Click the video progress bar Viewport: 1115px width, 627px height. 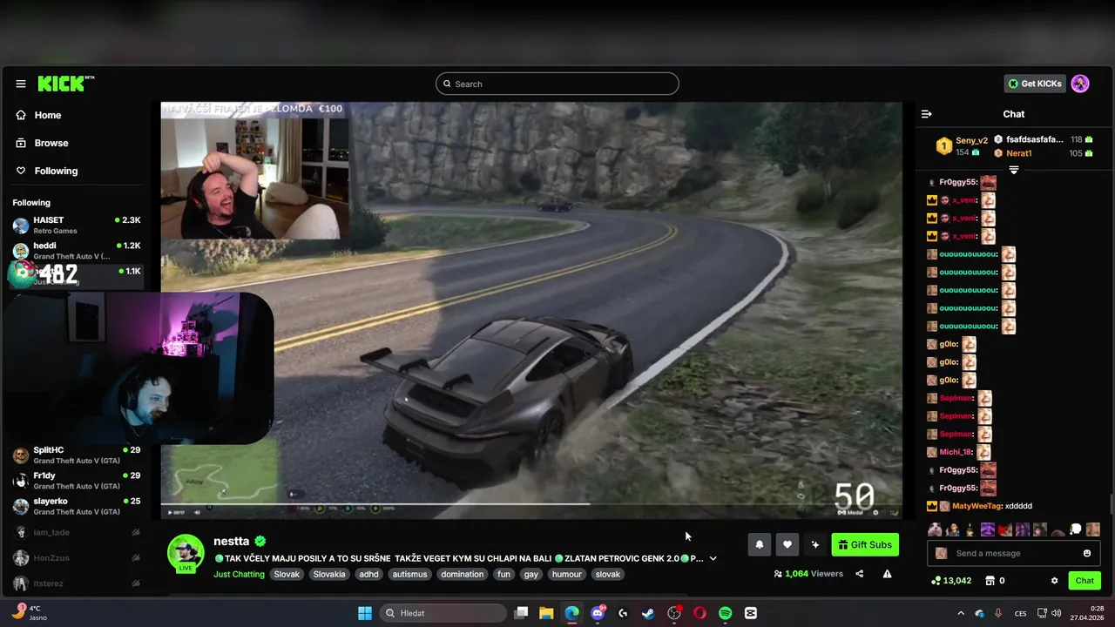tap(531, 502)
